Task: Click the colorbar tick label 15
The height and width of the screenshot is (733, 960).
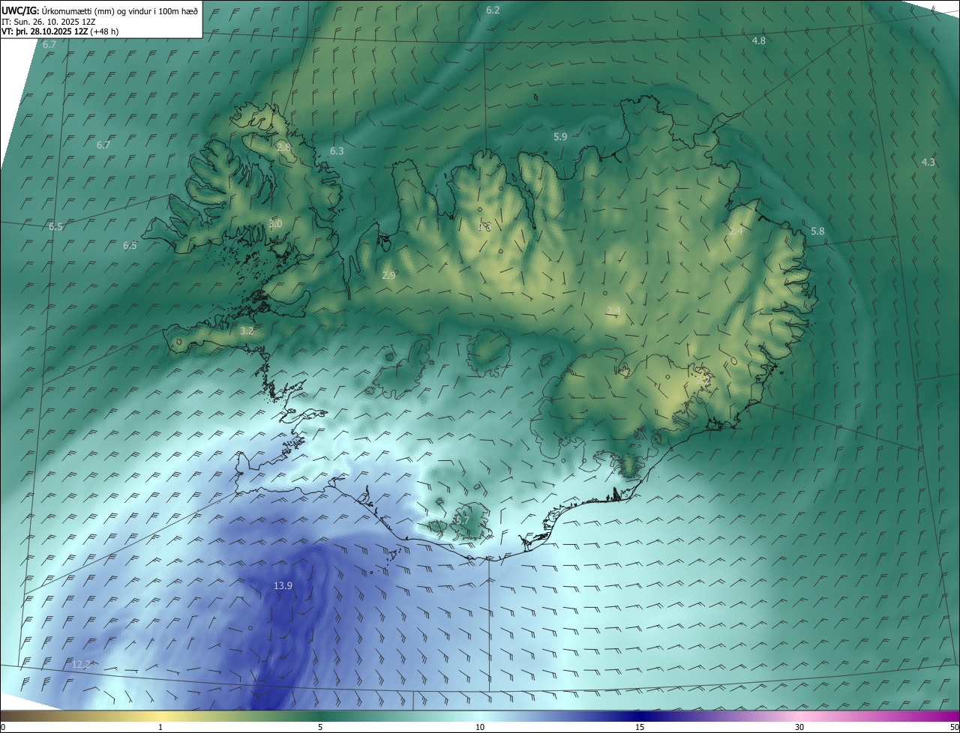Action: point(640,727)
